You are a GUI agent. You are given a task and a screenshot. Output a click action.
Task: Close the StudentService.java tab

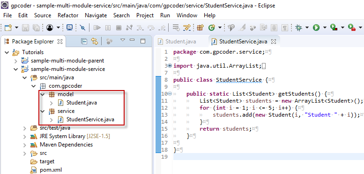(x=274, y=42)
